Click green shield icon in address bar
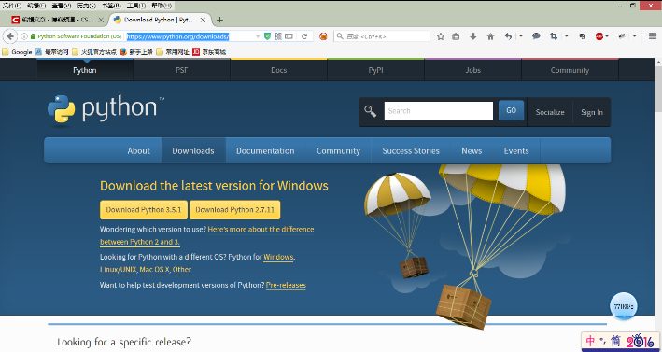The image size is (662, 352). pos(267,36)
